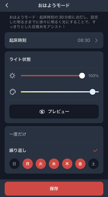Disable Thursday (木) repeat day
This screenshot has height=197, width=108.
(x=67, y=164)
